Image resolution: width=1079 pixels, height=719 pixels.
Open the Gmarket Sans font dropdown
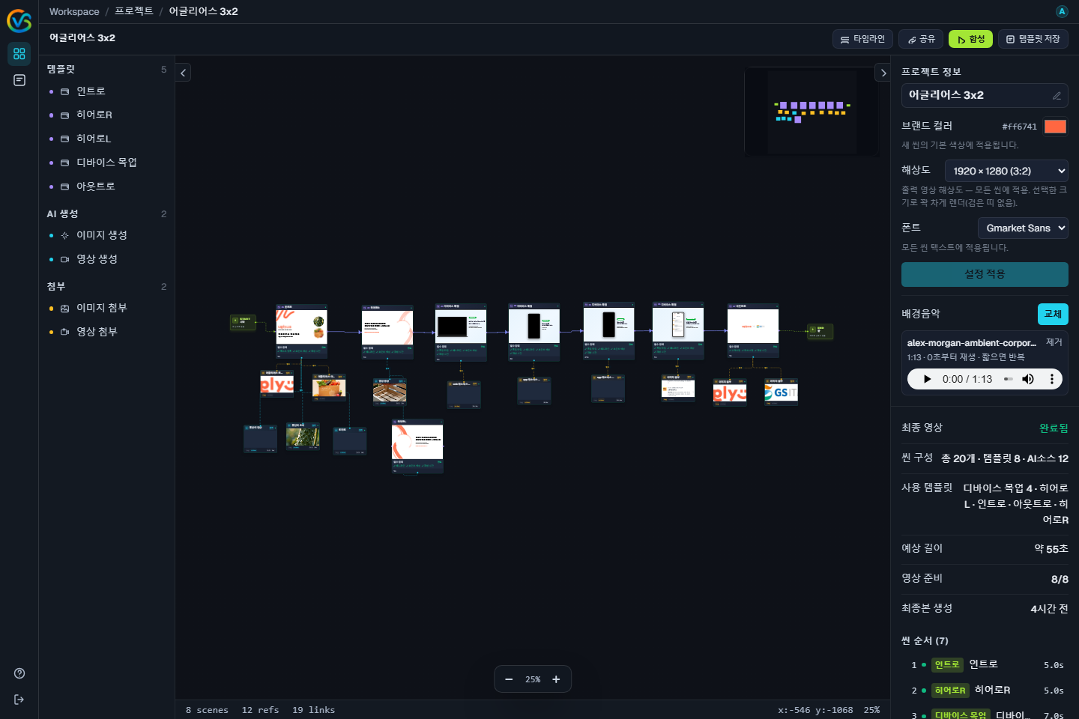click(x=1023, y=228)
